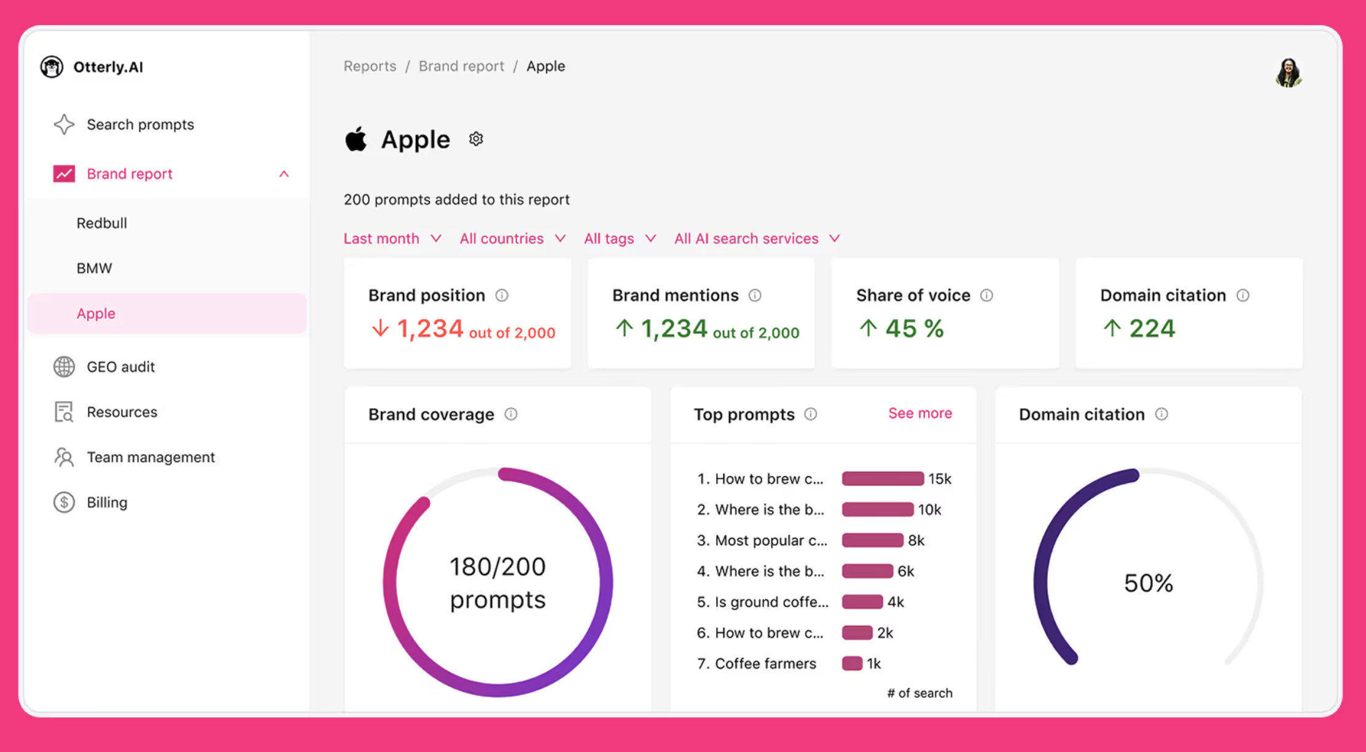Open the user profile avatar
The width and height of the screenshot is (1366, 752).
coord(1288,73)
